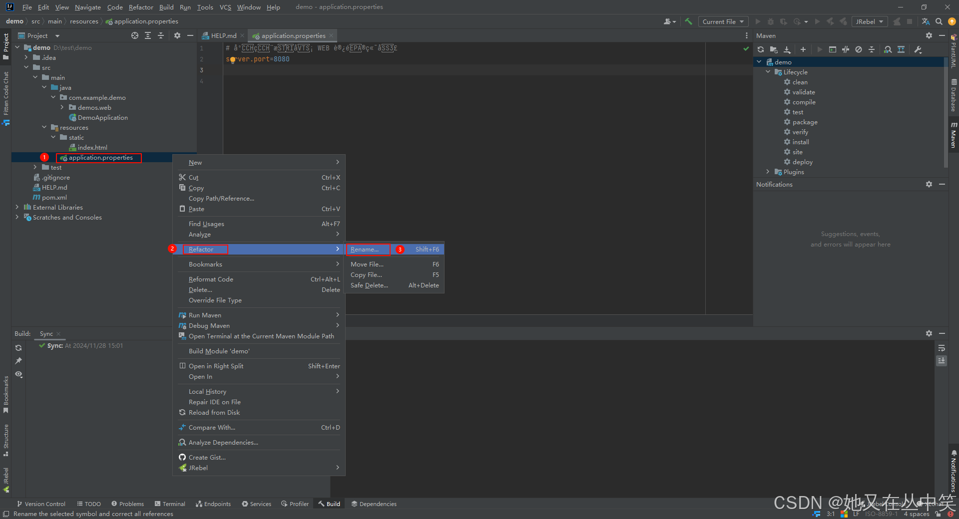Open the Build panel eye view options
Screen dimensions: 959x519
18,374
